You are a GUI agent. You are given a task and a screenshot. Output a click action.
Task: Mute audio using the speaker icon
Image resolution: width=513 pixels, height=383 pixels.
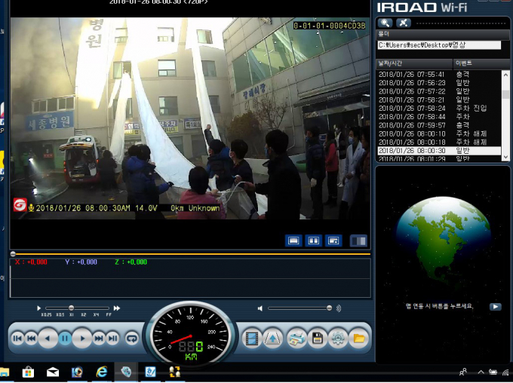tap(260, 308)
